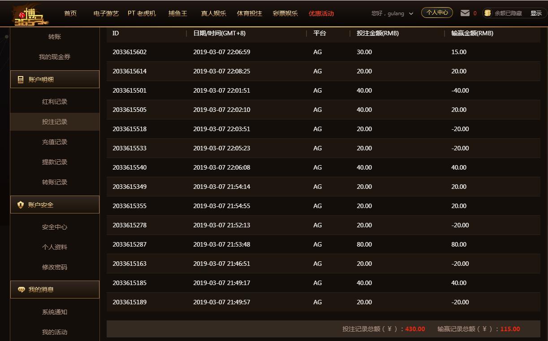Screen dimensions: 548x341
Task: Open 我的现金券 in sidebar
Action: [55, 57]
